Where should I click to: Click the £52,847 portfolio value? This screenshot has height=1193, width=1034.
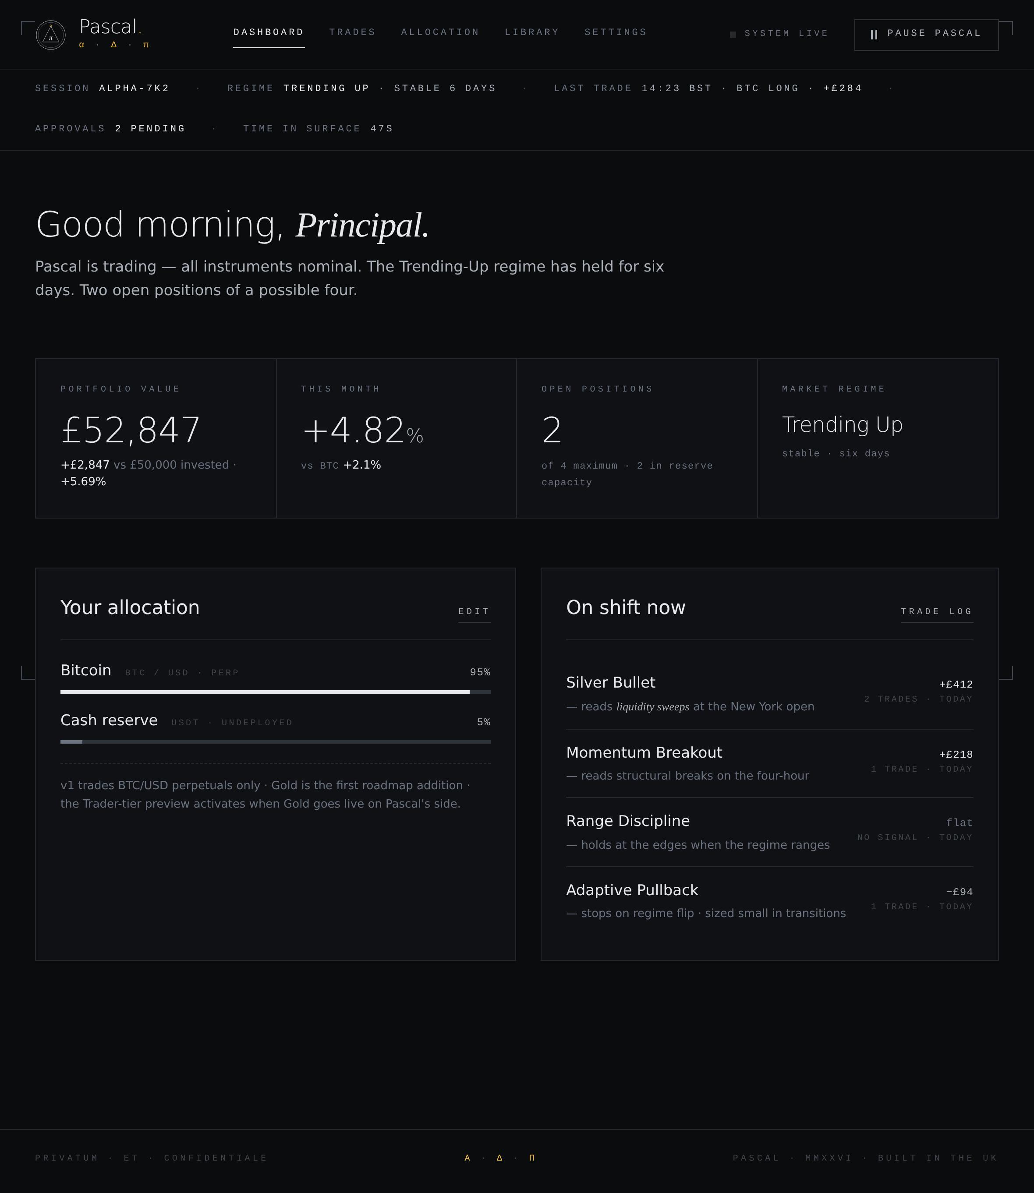131,431
